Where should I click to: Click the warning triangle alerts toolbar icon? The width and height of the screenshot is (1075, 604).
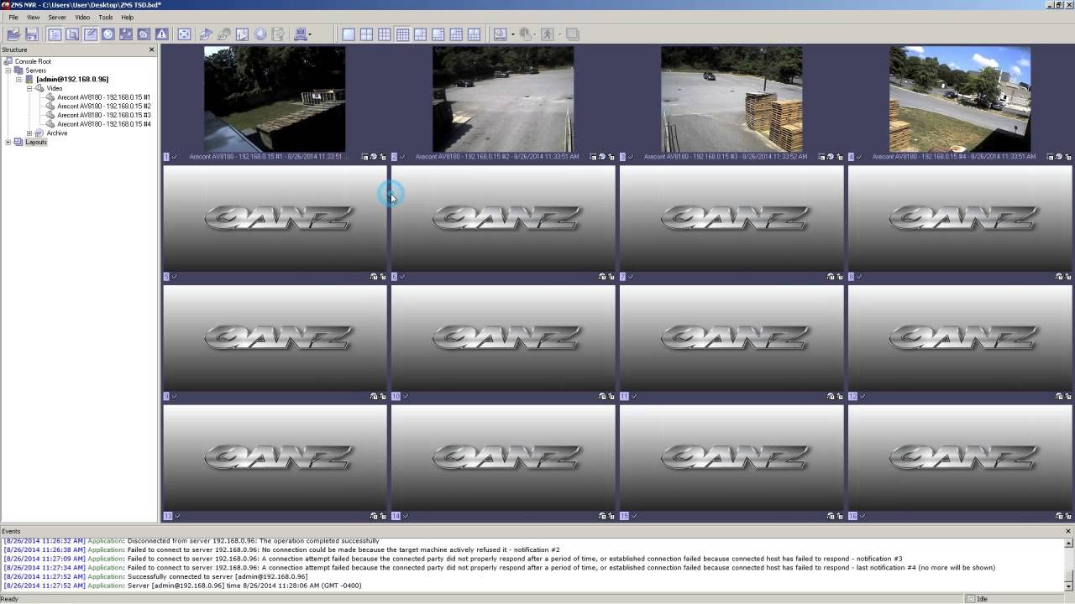tap(161, 34)
